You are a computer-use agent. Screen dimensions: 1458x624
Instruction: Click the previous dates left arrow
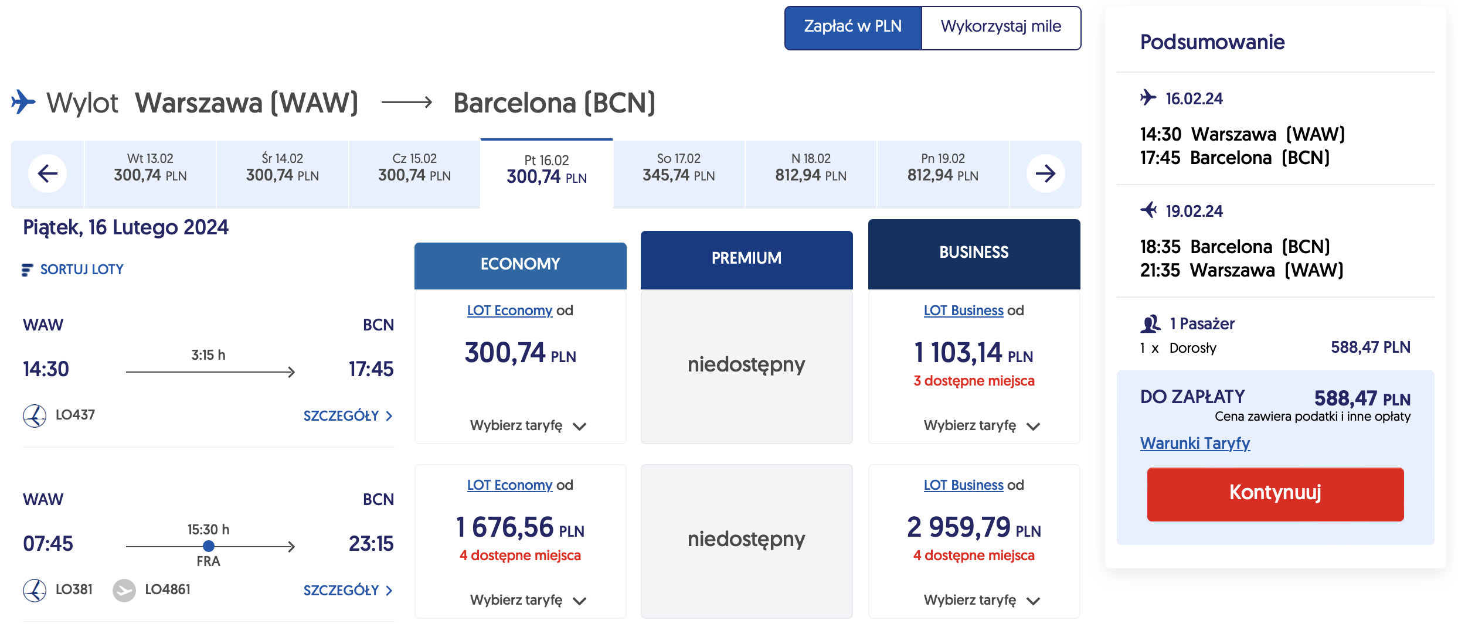(47, 173)
